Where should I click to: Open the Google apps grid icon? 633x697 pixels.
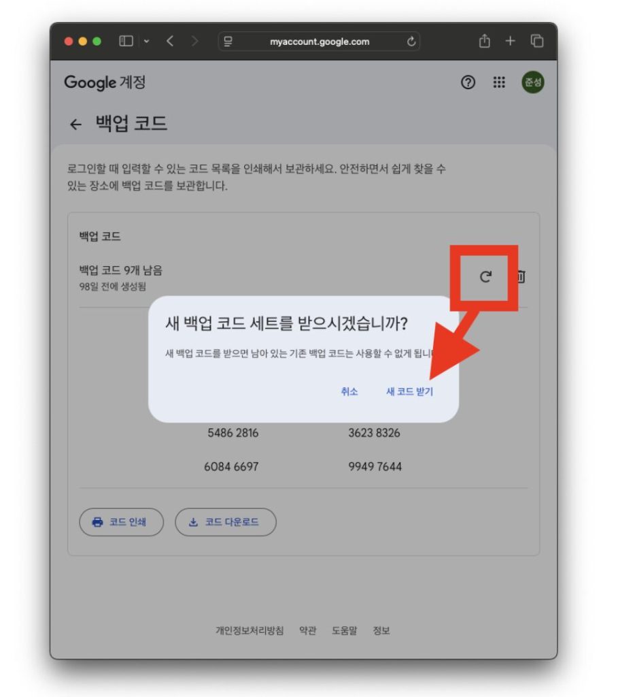click(499, 82)
